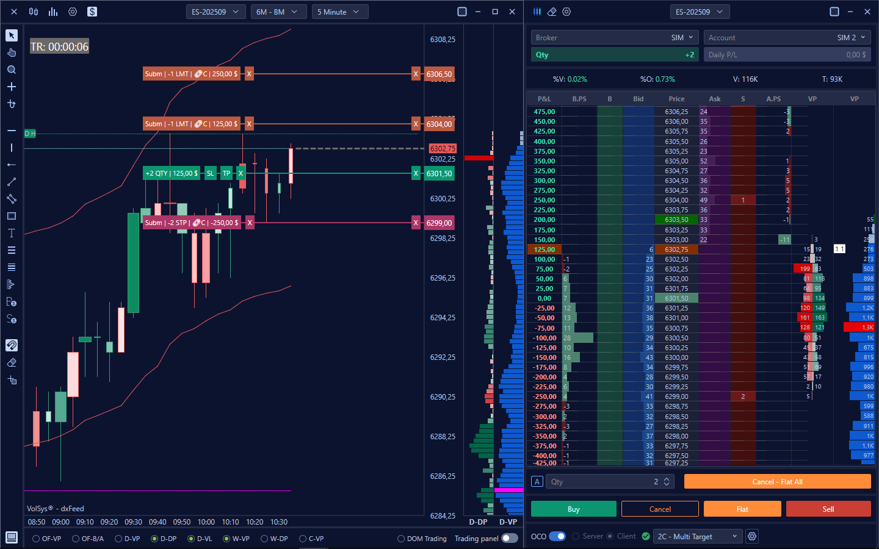
Task: Expand the 2C - Multi Target dropdown
Action: [x=696, y=536]
